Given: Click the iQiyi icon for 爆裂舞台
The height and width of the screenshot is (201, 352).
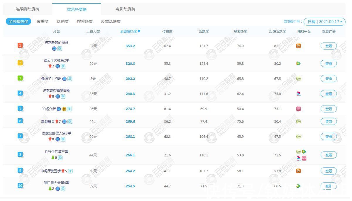Looking at the screenshot, I should coord(298,122).
